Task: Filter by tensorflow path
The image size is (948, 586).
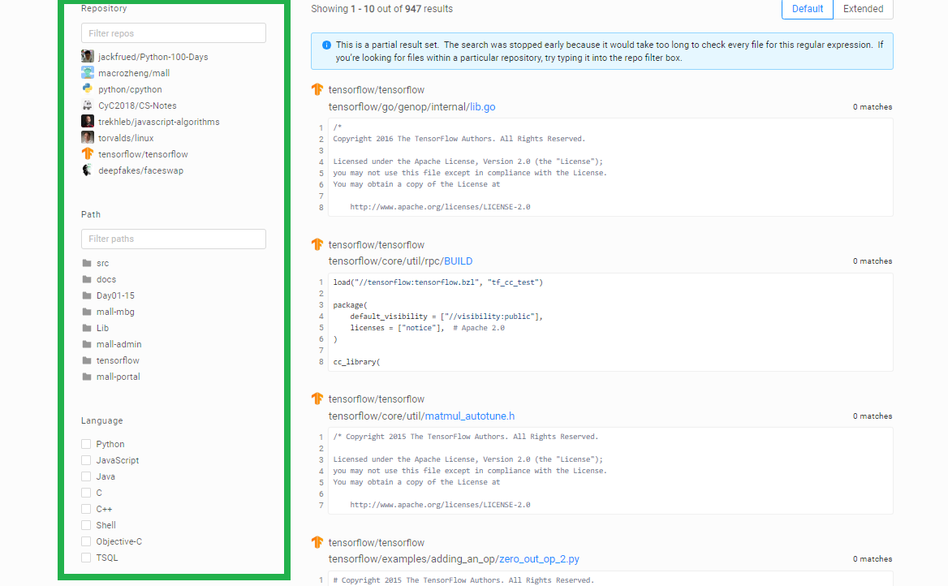Action: [x=118, y=360]
